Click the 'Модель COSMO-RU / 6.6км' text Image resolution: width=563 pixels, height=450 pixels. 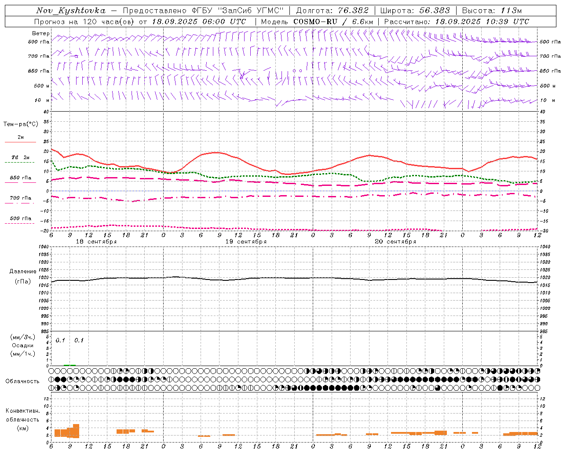(317, 22)
